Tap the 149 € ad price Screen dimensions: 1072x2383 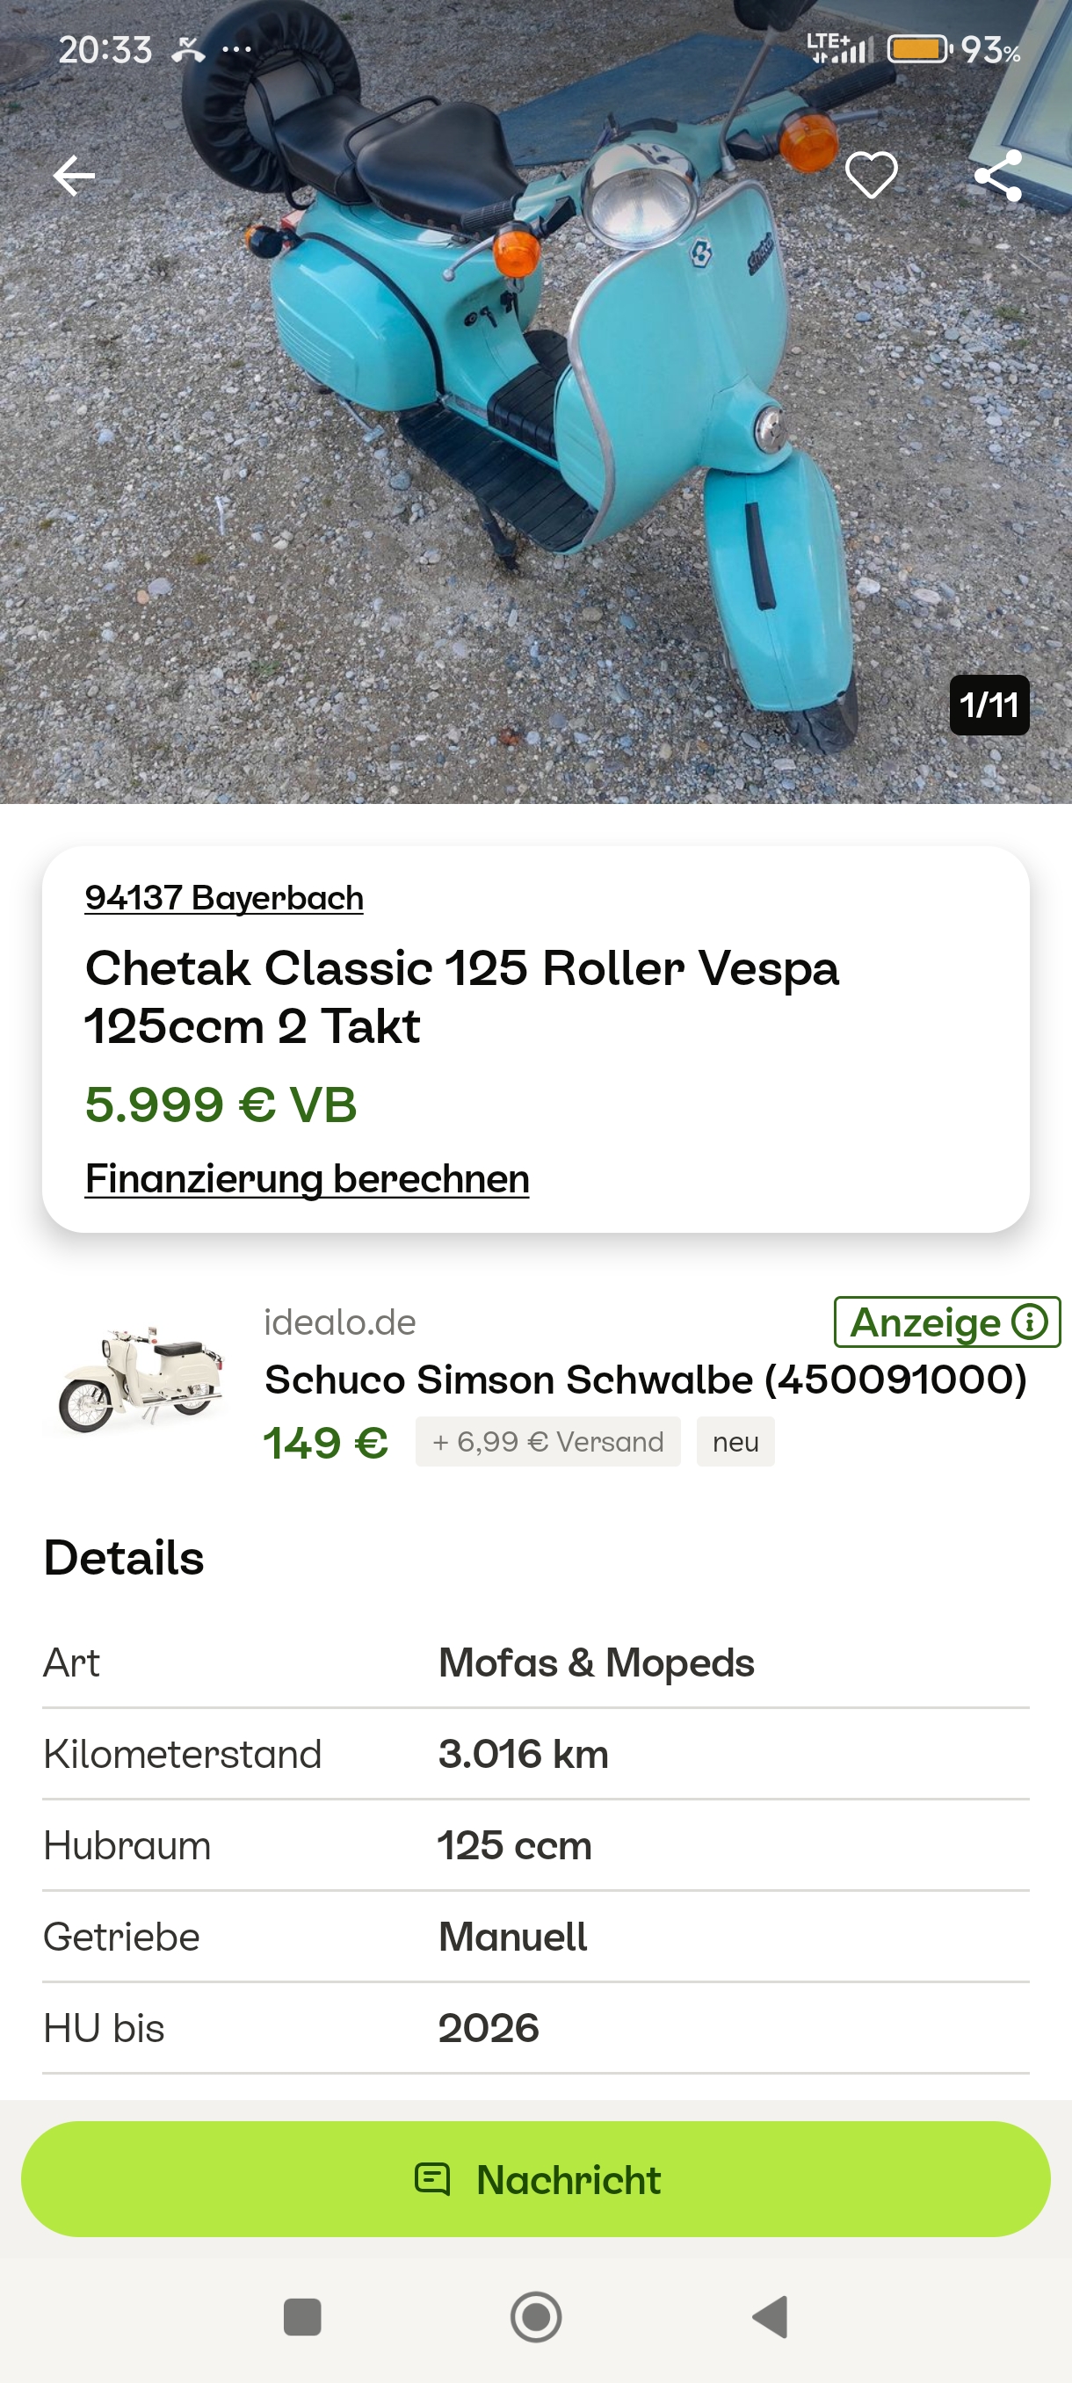point(326,1442)
